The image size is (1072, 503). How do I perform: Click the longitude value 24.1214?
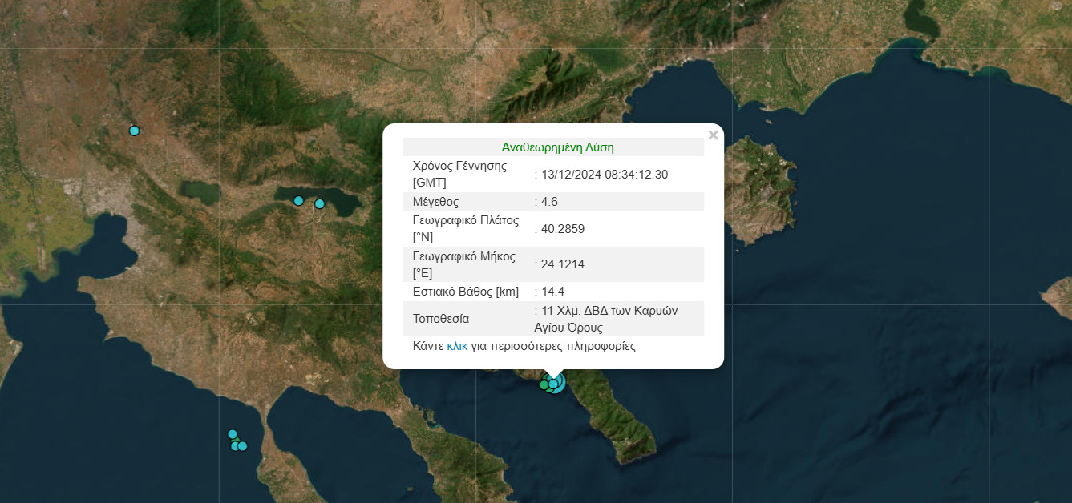[x=563, y=264]
